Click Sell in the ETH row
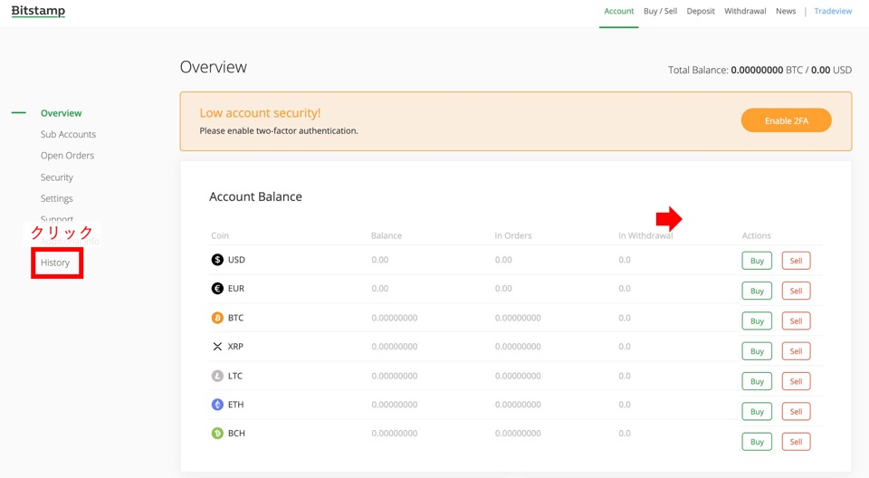This screenshot has width=869, height=478. (x=796, y=411)
